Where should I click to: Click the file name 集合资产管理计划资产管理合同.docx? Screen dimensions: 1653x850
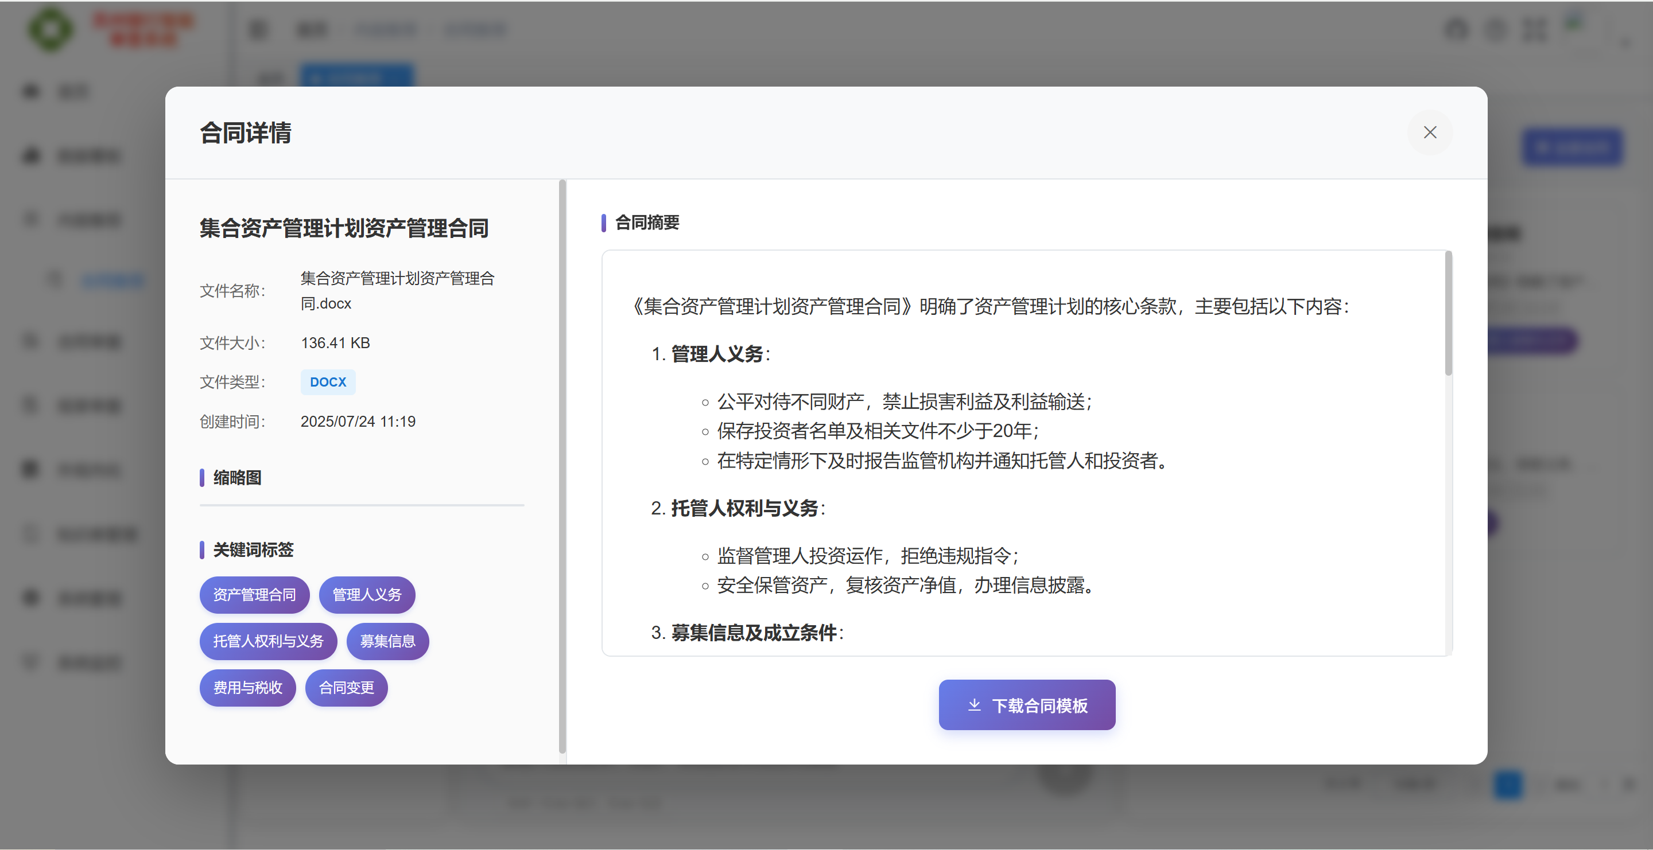[x=398, y=291]
